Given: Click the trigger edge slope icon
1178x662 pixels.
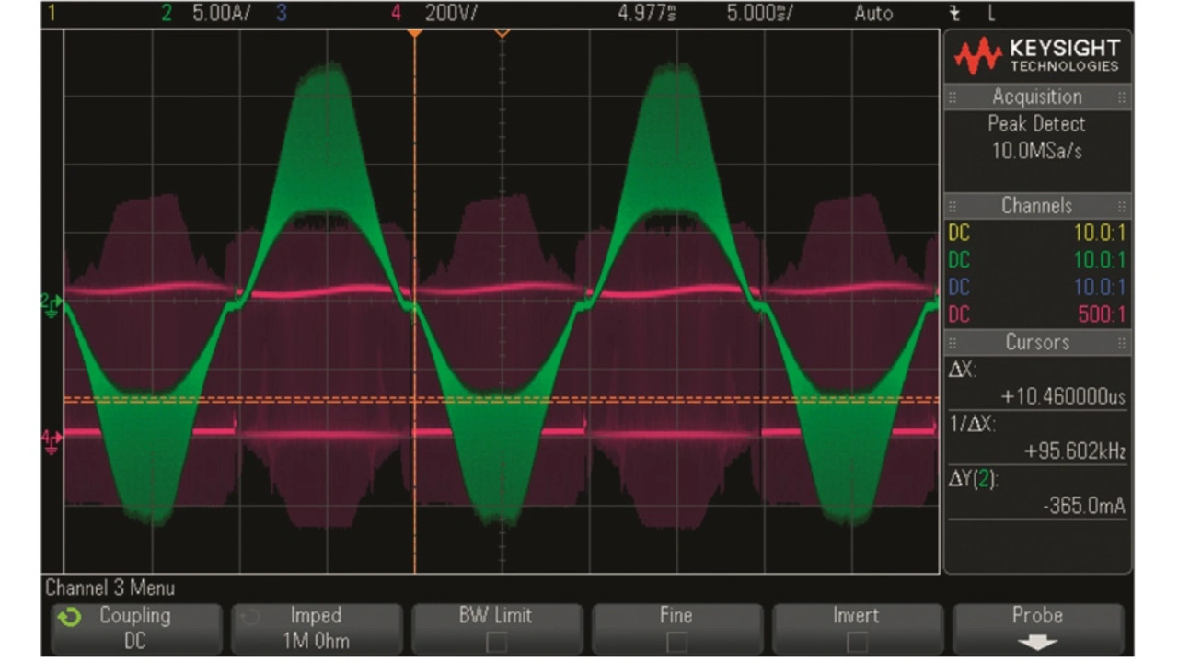Looking at the screenshot, I should 956,14.
